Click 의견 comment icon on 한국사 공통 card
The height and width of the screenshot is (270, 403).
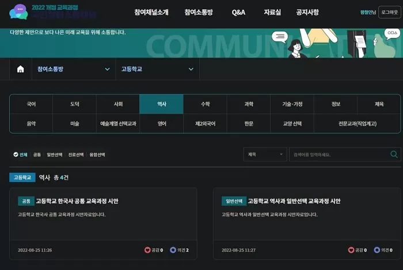coord(173,250)
